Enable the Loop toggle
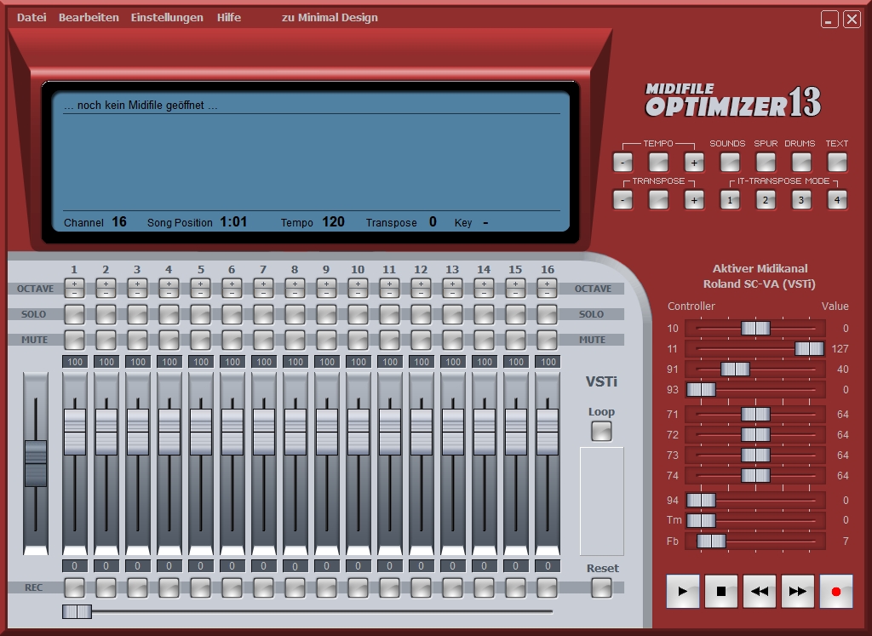872x636 pixels. tap(601, 431)
